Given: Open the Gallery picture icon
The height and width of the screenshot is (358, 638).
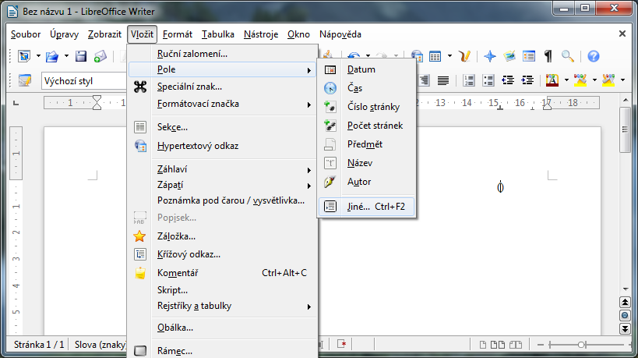Looking at the screenshot, I should point(509,56).
